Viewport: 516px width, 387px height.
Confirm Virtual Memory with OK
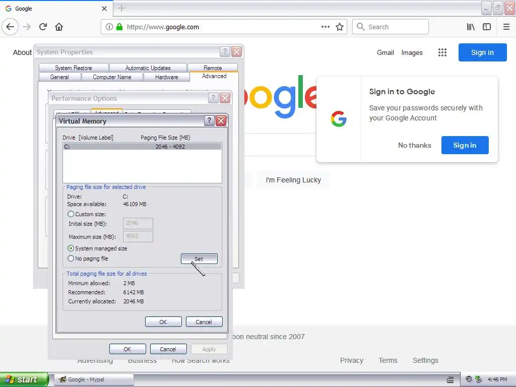(x=163, y=322)
